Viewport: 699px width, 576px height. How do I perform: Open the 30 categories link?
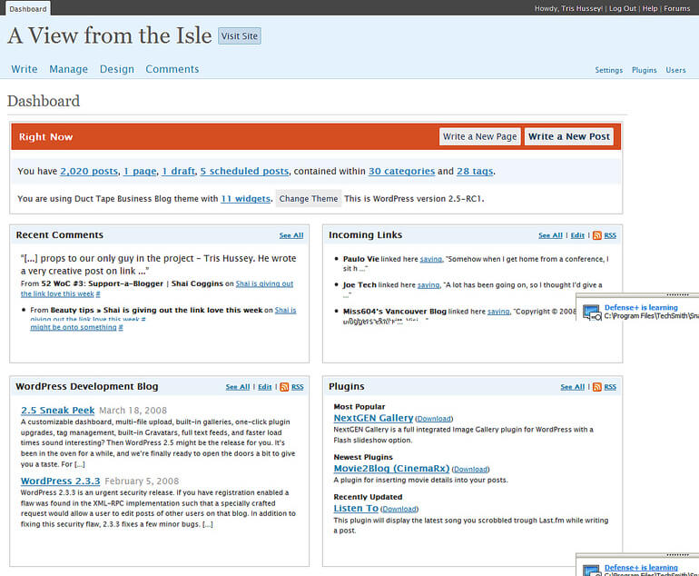pyautogui.click(x=401, y=172)
